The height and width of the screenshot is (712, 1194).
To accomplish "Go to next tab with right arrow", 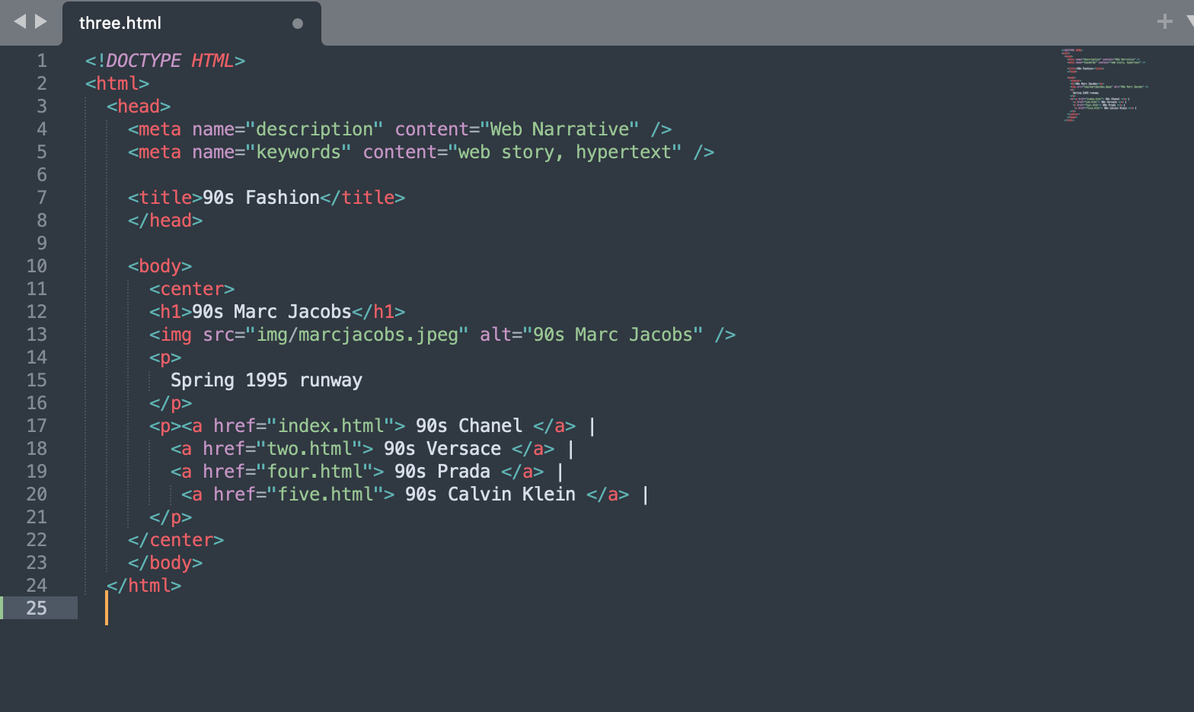I will point(41,21).
